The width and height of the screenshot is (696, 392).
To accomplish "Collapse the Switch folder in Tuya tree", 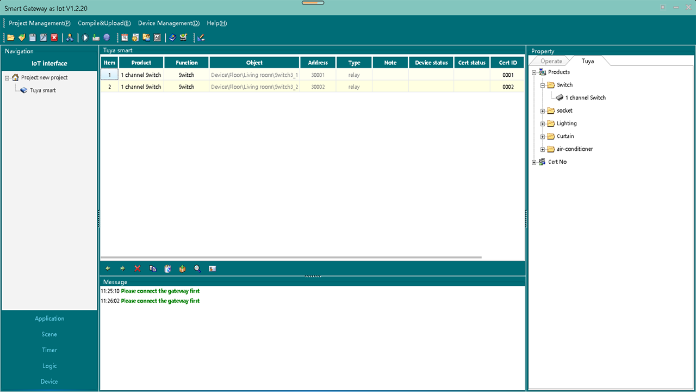I will (543, 85).
